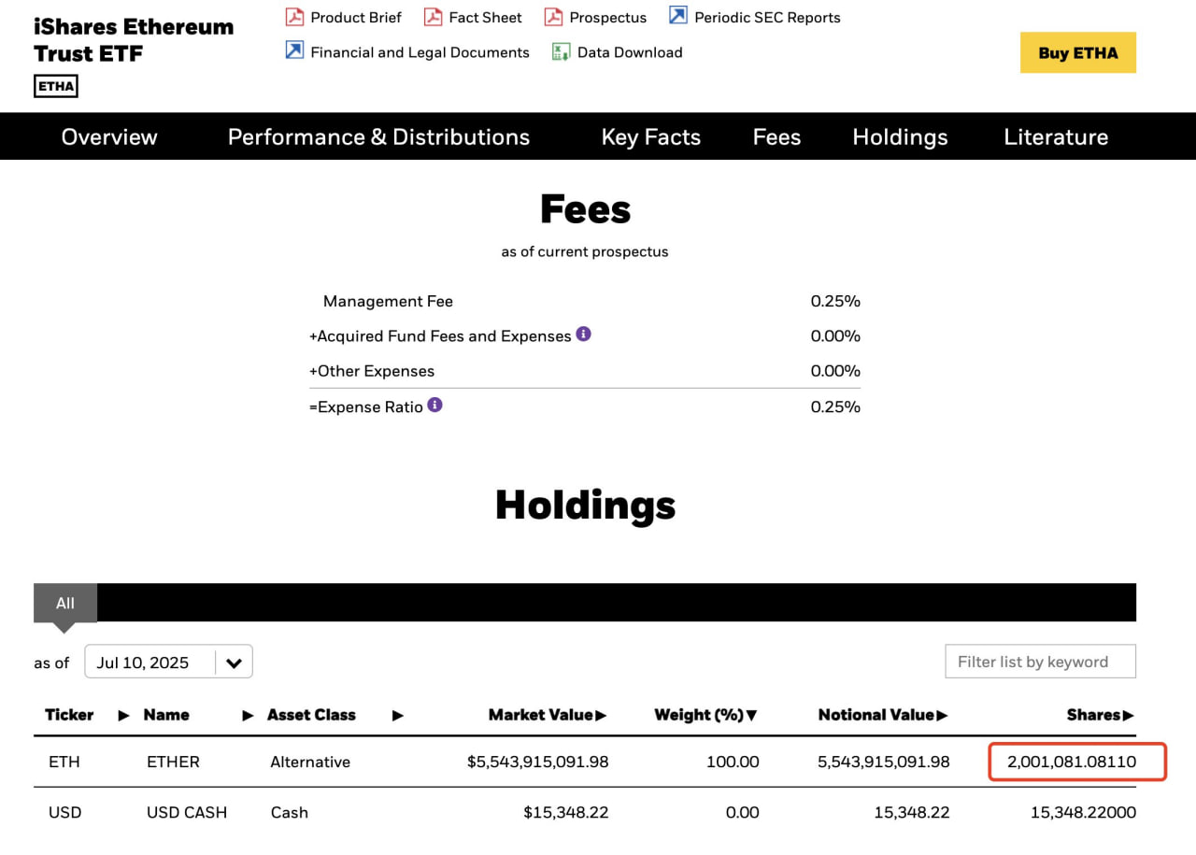This screenshot has height=855, width=1196.
Task: Click the Alternative asset class cell
Action: [310, 762]
